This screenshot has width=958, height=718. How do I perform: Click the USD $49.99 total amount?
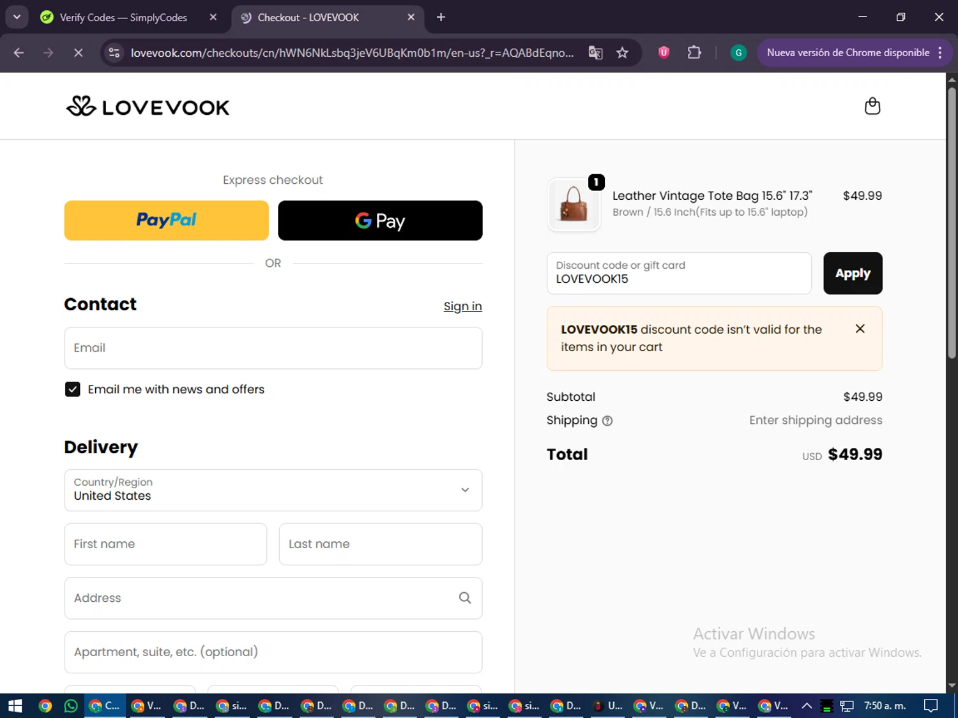click(842, 454)
